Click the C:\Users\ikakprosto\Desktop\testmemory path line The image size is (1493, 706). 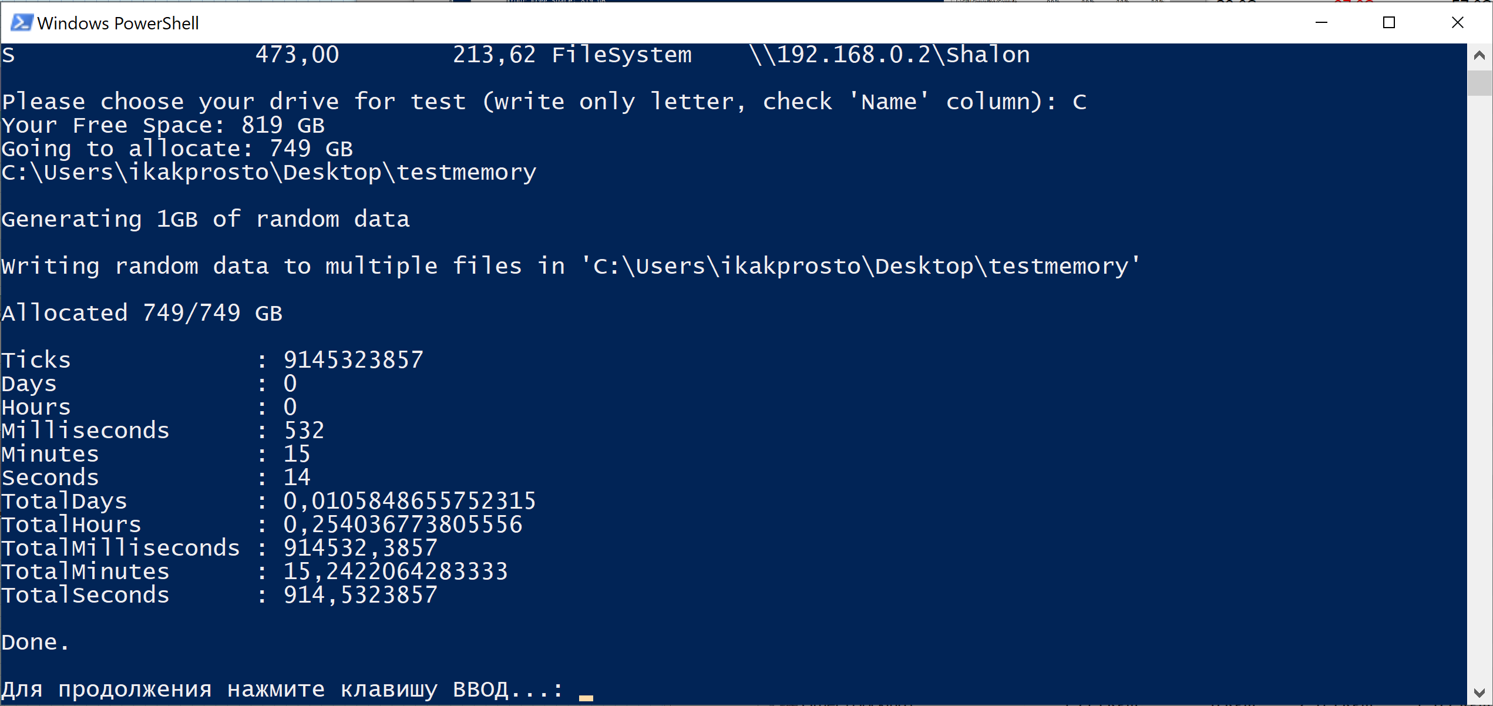click(x=269, y=173)
